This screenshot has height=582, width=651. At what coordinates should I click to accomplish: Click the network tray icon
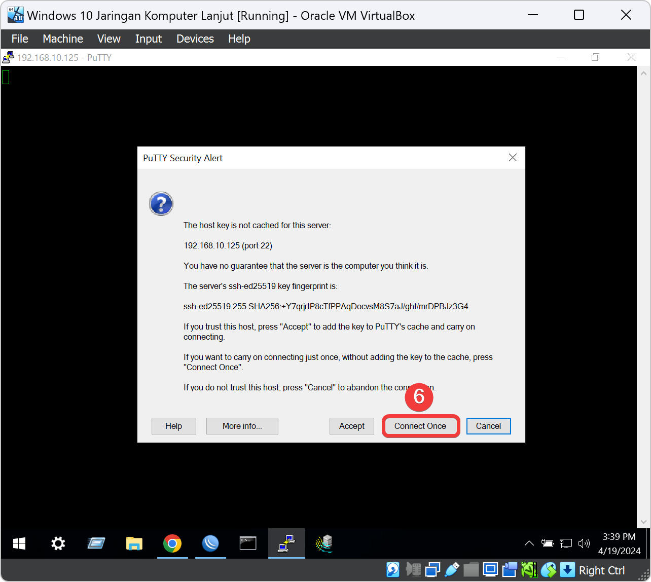point(565,543)
